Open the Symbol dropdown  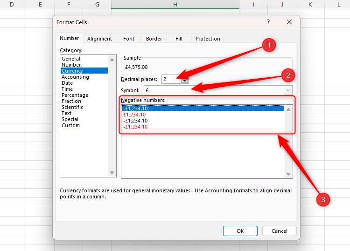288,90
